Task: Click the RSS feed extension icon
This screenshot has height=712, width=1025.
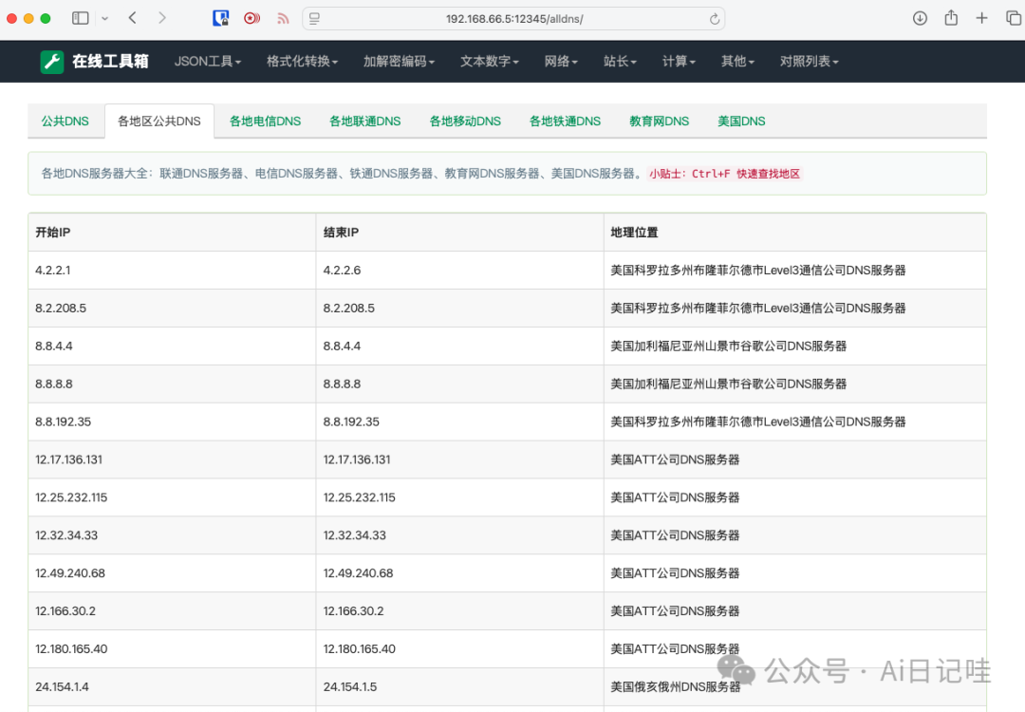Action: (283, 18)
